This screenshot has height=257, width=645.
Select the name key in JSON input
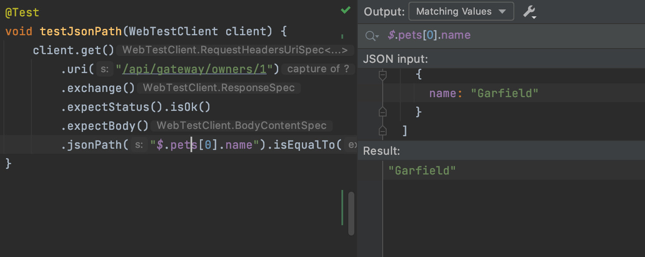442,93
